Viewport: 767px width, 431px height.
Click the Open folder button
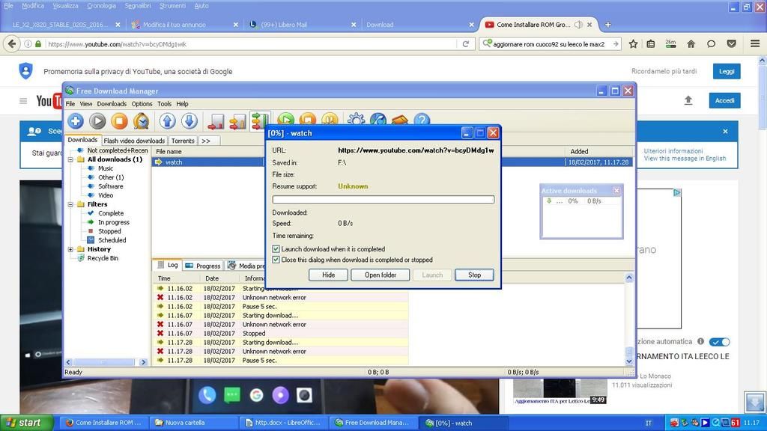click(381, 275)
